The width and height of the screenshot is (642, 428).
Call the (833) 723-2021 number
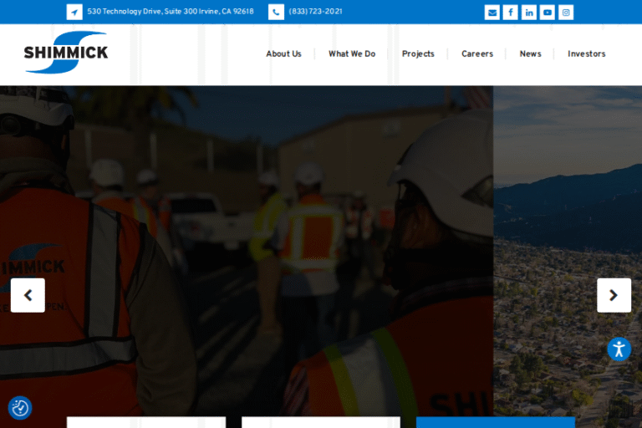[315, 12]
